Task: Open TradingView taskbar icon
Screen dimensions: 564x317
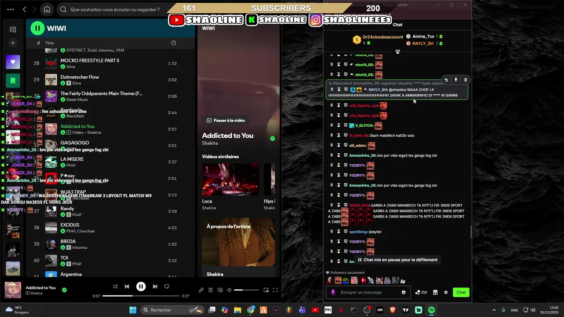Action: (405, 310)
